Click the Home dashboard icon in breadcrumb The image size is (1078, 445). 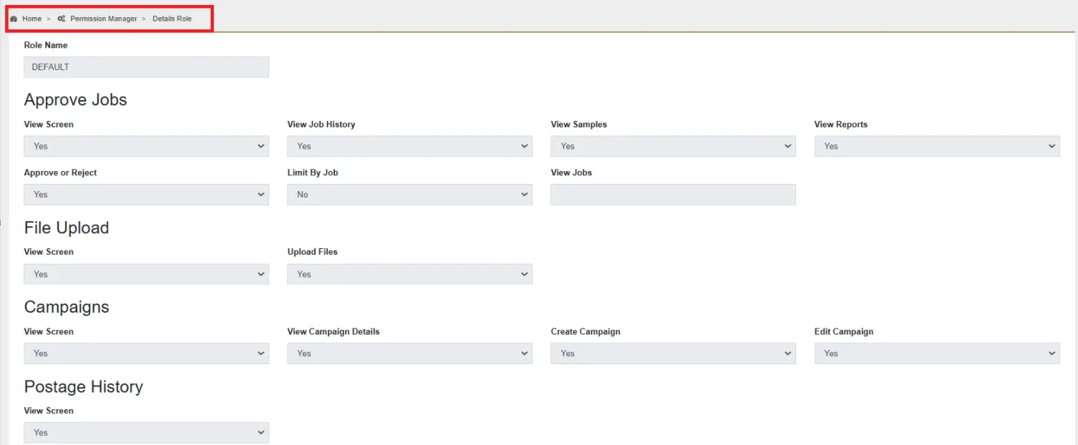click(x=14, y=19)
